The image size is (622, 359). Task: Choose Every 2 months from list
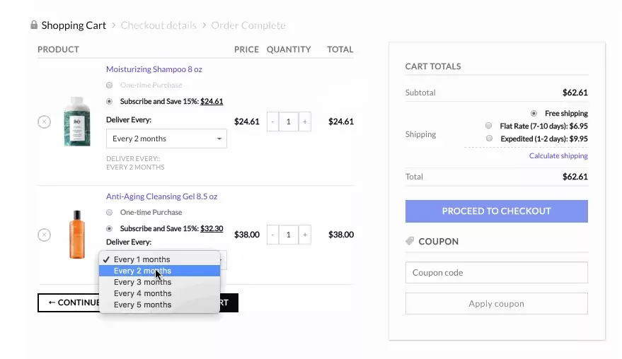click(x=142, y=271)
